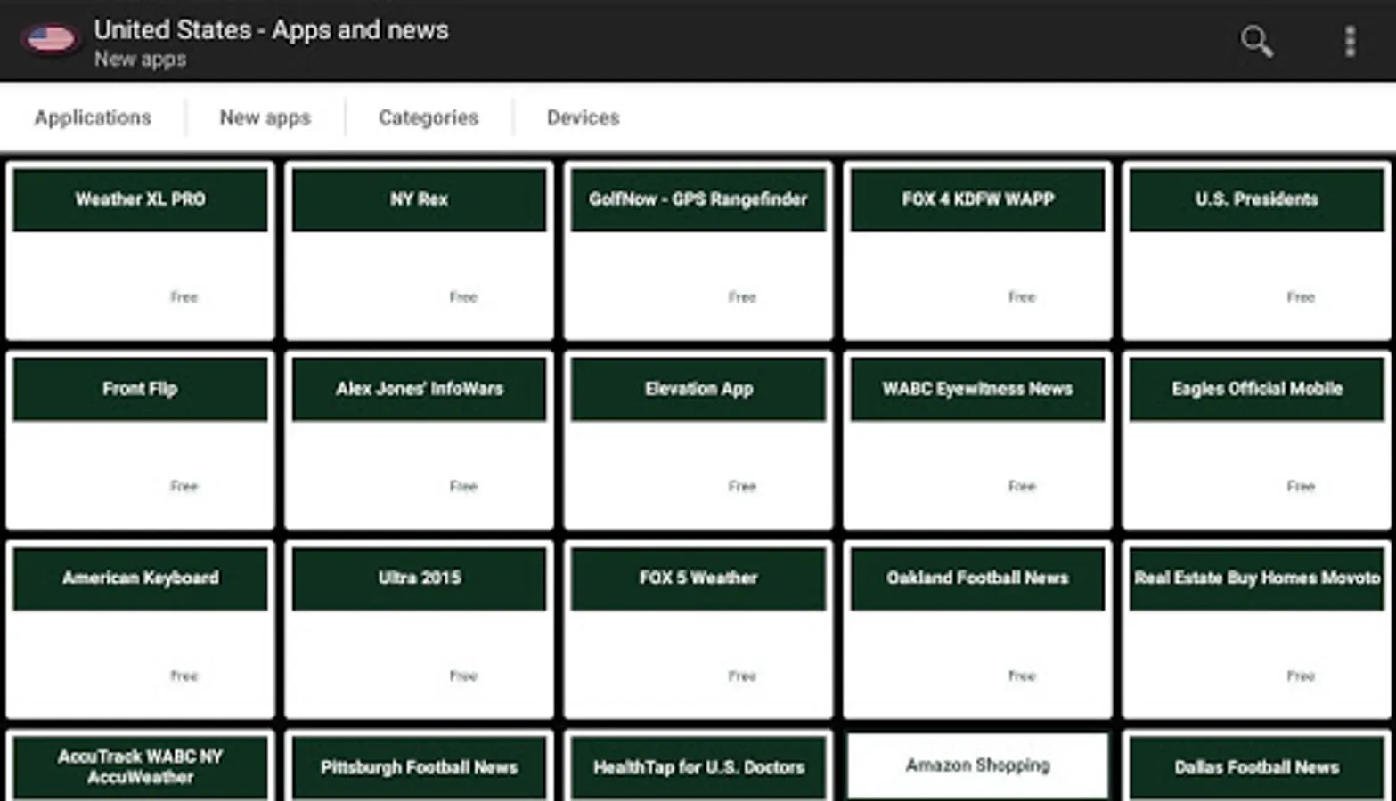Tap the United States flag app icon
This screenshot has width=1396, height=801.
click(50, 40)
